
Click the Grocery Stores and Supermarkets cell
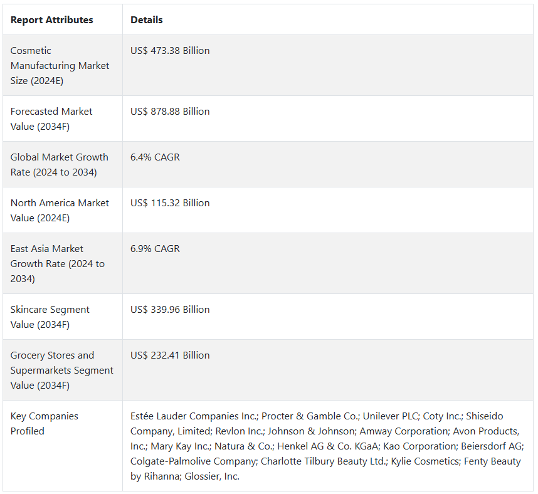tap(61, 370)
